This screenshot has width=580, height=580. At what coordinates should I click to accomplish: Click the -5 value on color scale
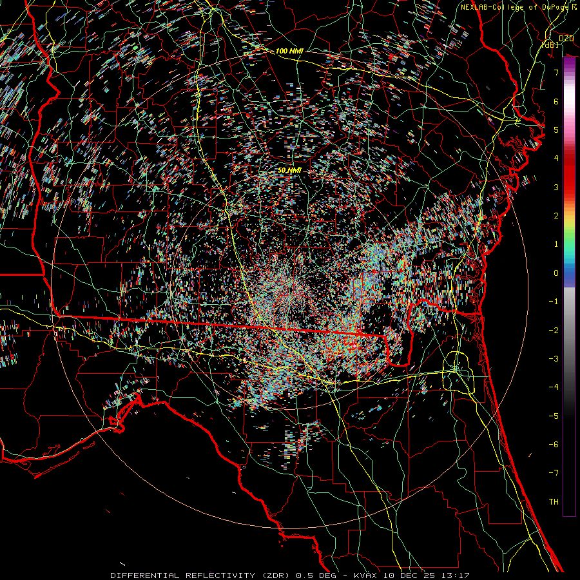click(x=554, y=416)
